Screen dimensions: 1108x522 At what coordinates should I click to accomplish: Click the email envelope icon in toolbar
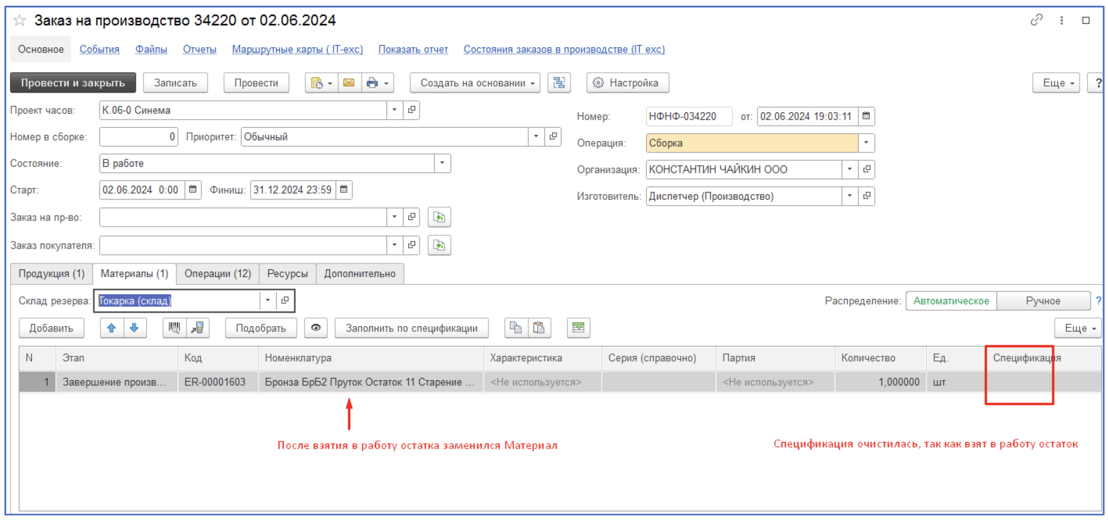(349, 83)
